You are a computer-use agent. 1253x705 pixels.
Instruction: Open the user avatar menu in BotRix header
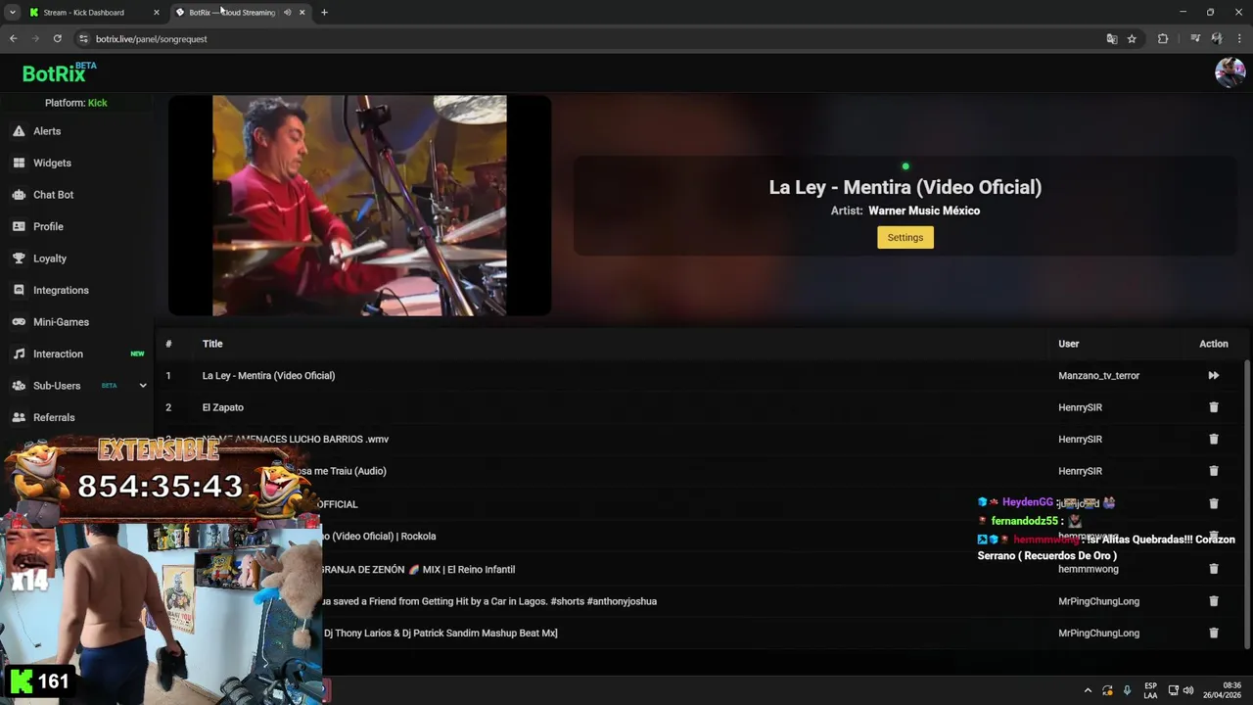click(1230, 72)
